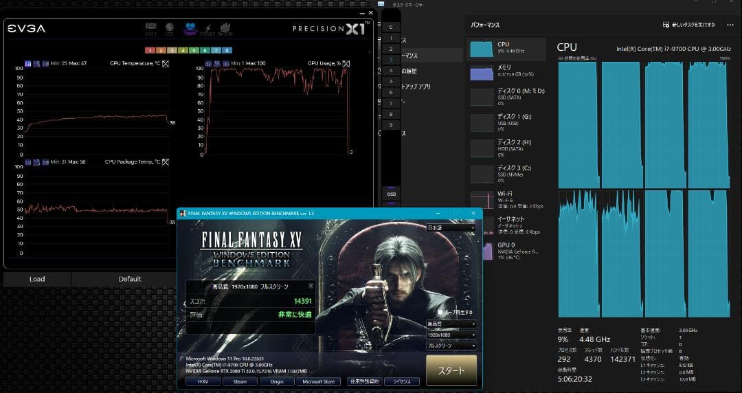Choose profile slot 7 in the Precision X1 side strip

[x=391, y=103]
